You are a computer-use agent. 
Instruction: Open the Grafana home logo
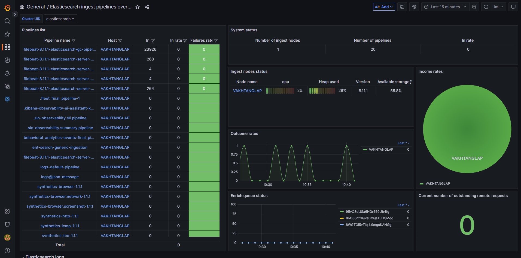[7, 8]
